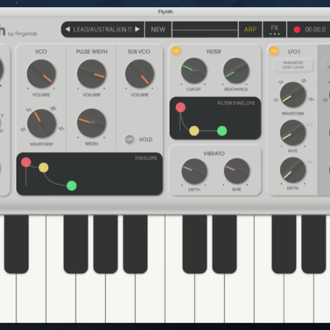Click the Vibrato DEPTH knob
The width and height of the screenshot is (330, 330).
pos(194,171)
